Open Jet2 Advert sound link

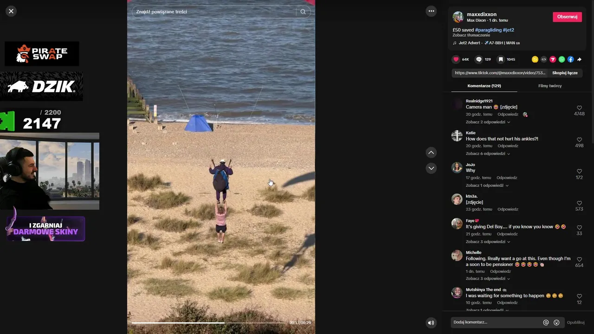click(x=486, y=43)
